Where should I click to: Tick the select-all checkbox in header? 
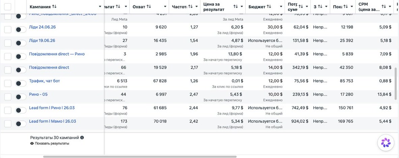coord(8,7)
